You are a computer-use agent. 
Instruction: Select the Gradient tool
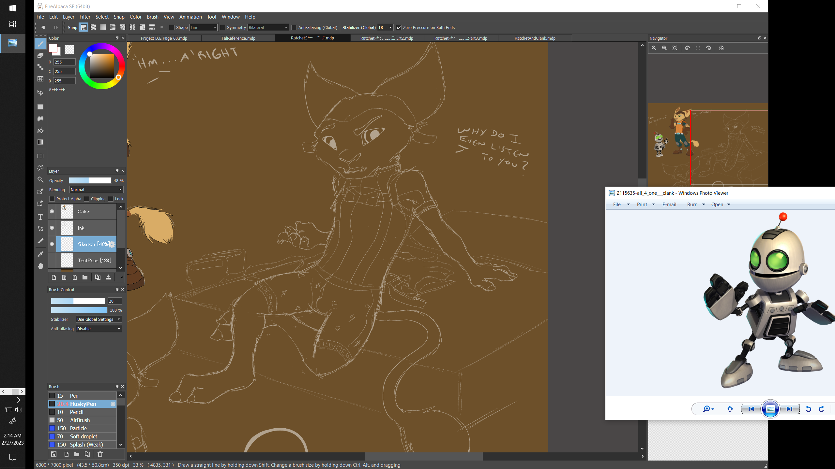tap(40, 142)
